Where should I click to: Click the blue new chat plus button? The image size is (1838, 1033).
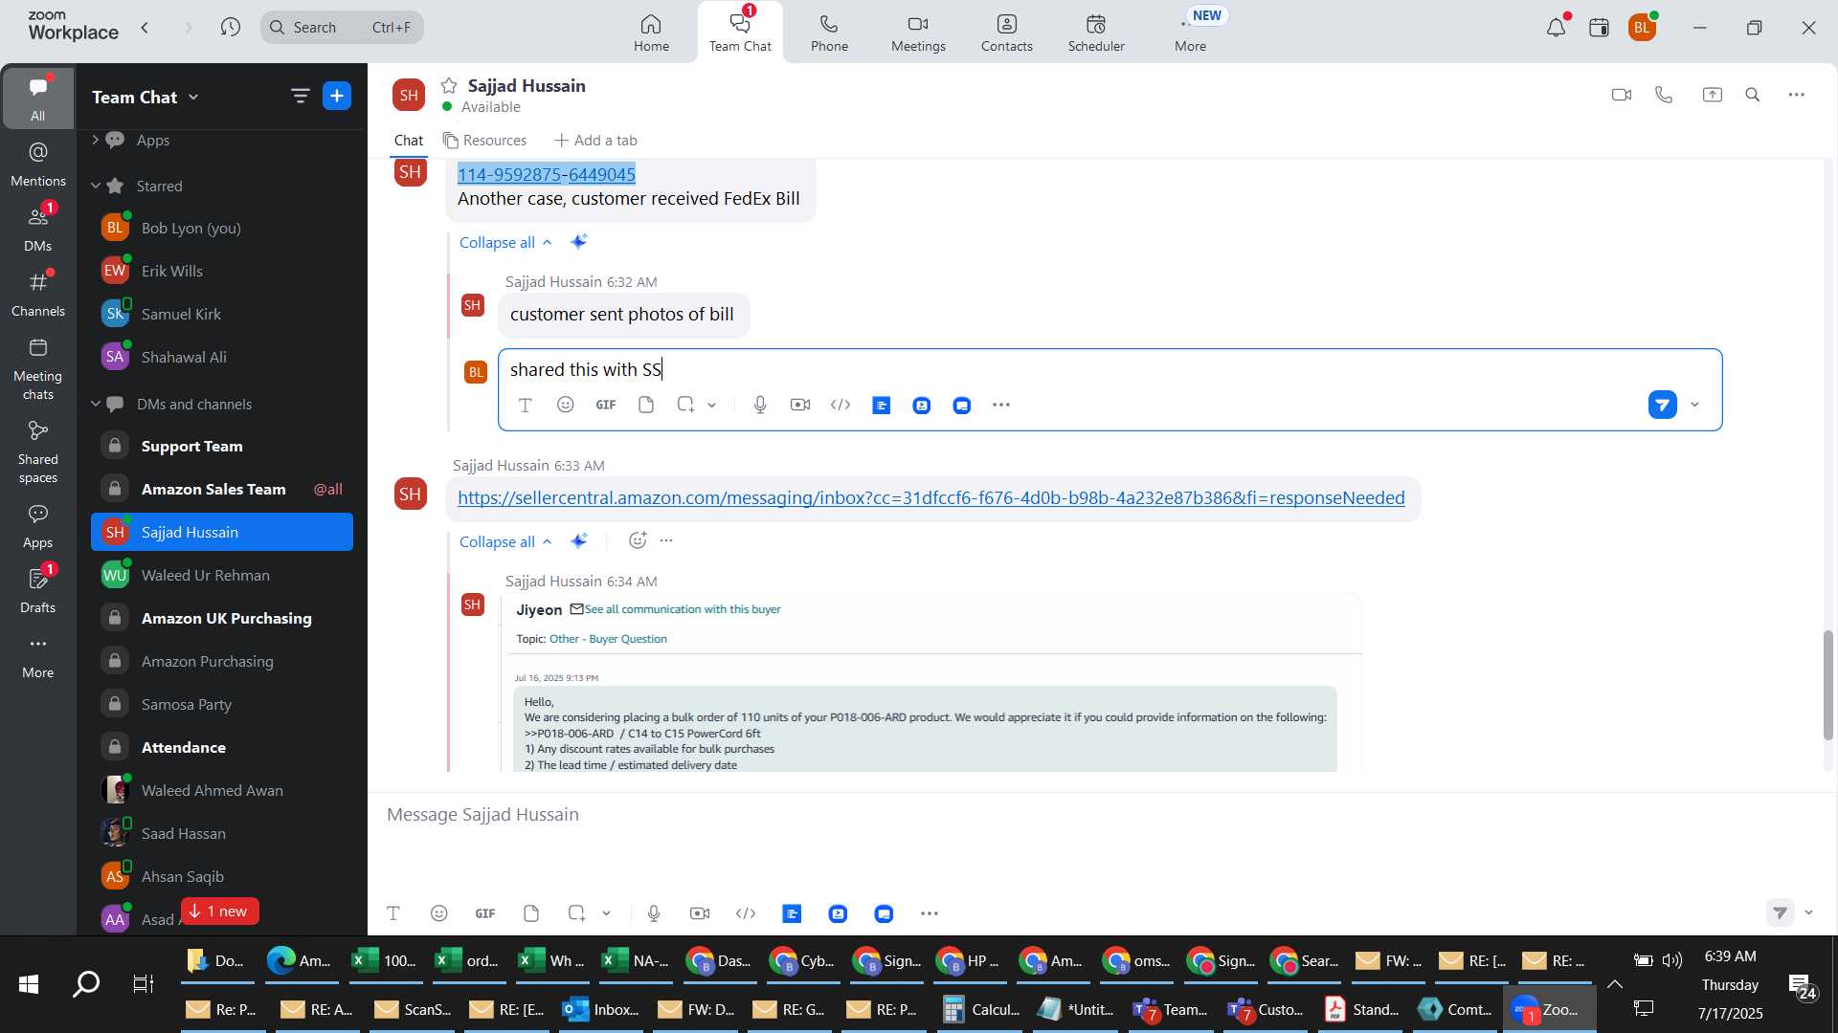coord(337,96)
